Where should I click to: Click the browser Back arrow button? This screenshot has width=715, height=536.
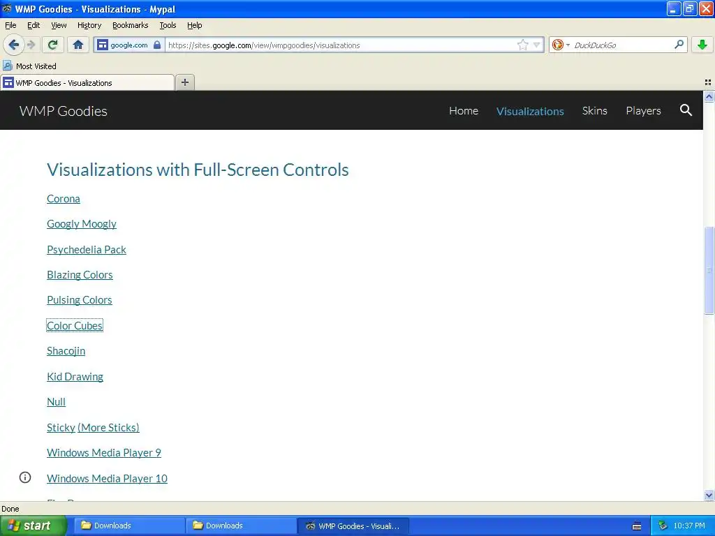(x=14, y=45)
